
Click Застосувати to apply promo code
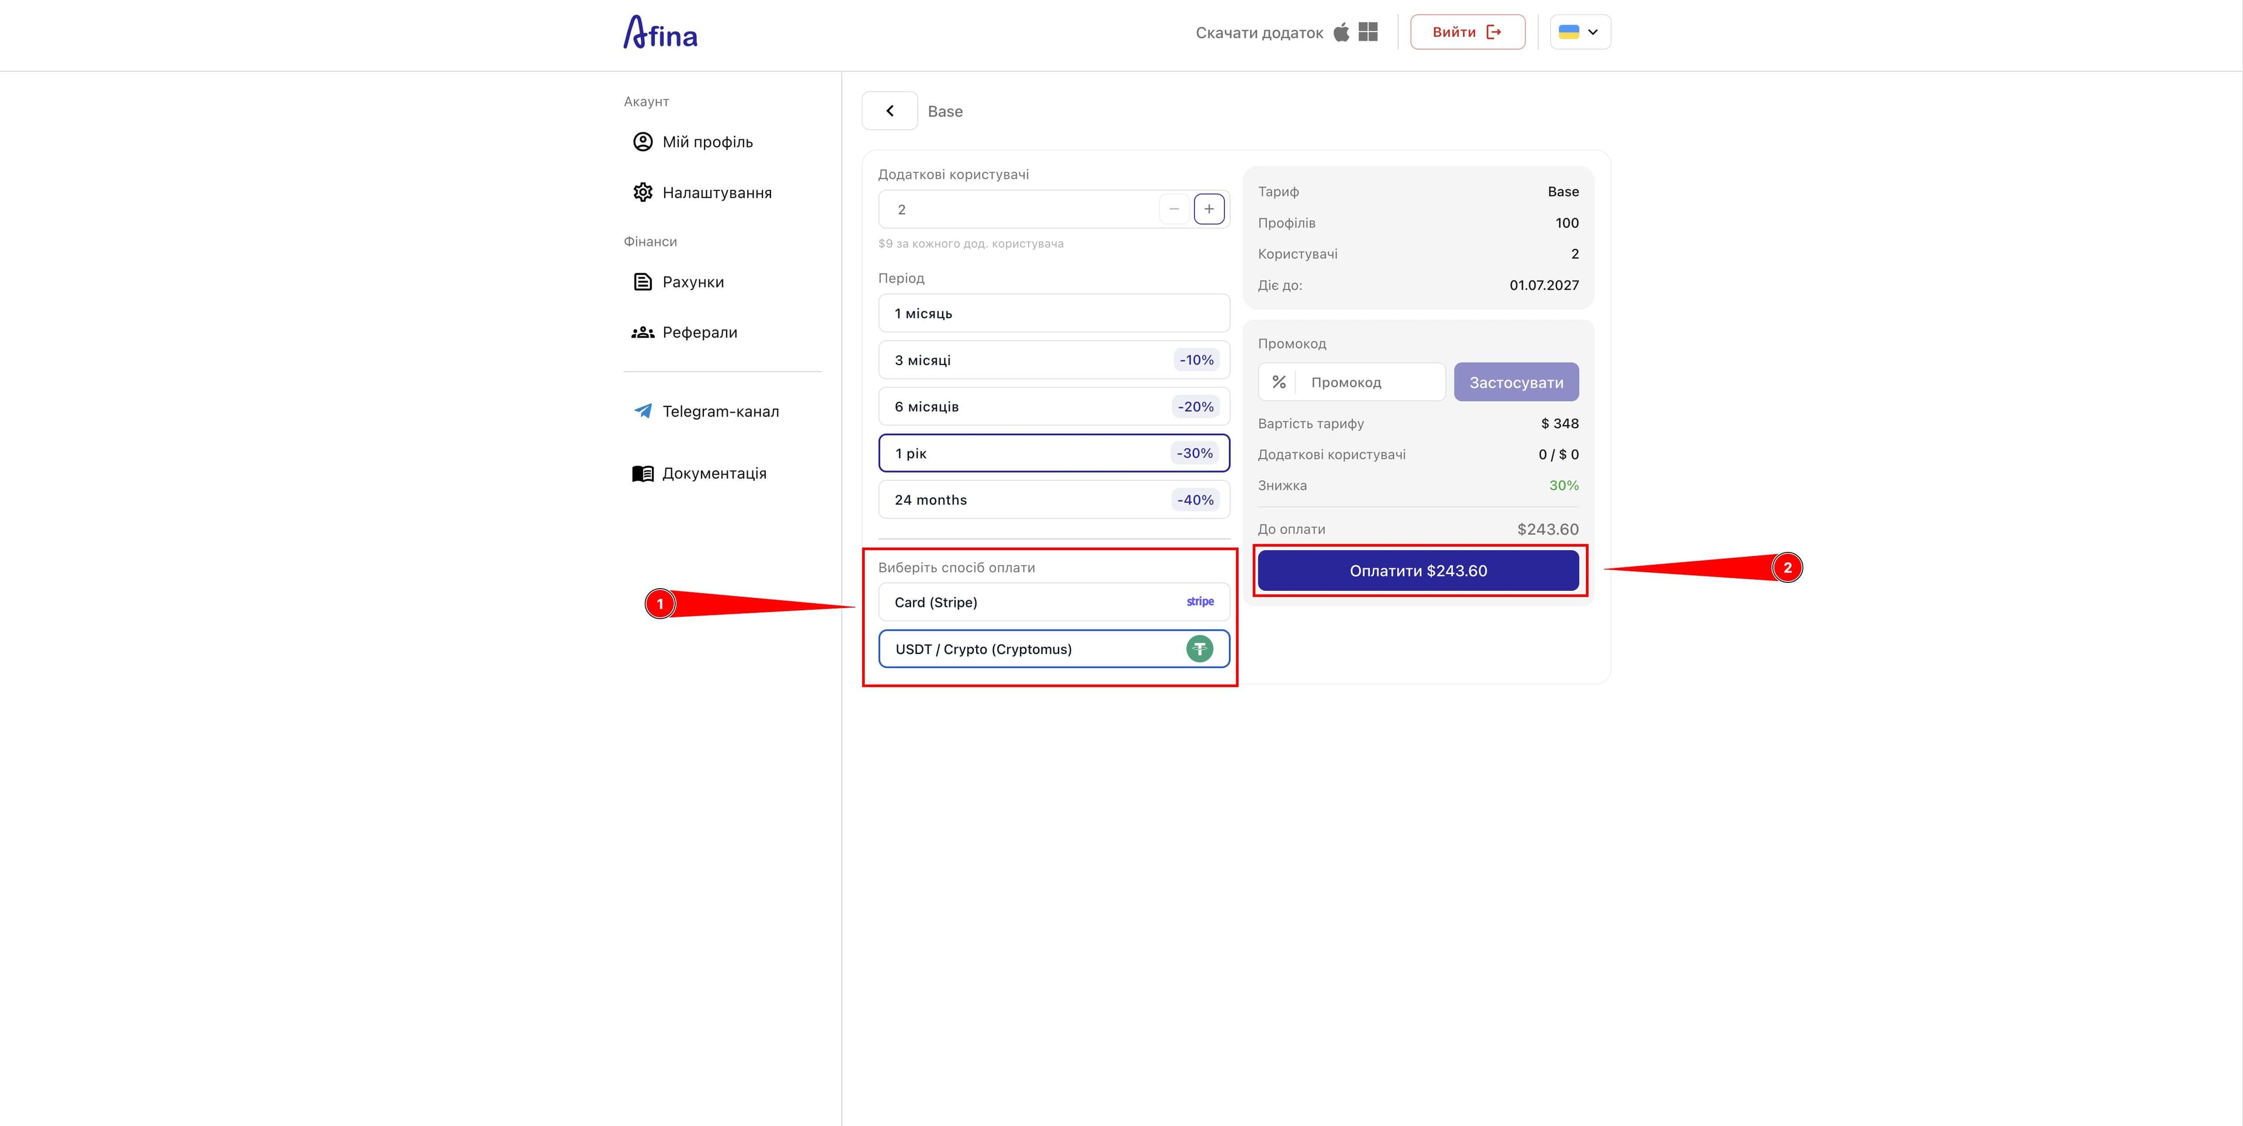(1516, 381)
